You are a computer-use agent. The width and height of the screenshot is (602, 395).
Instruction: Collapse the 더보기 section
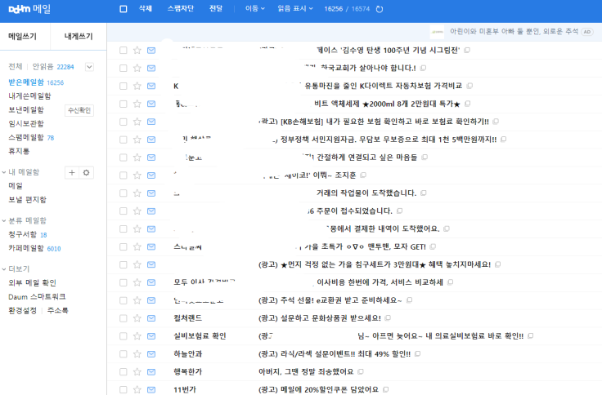4,269
